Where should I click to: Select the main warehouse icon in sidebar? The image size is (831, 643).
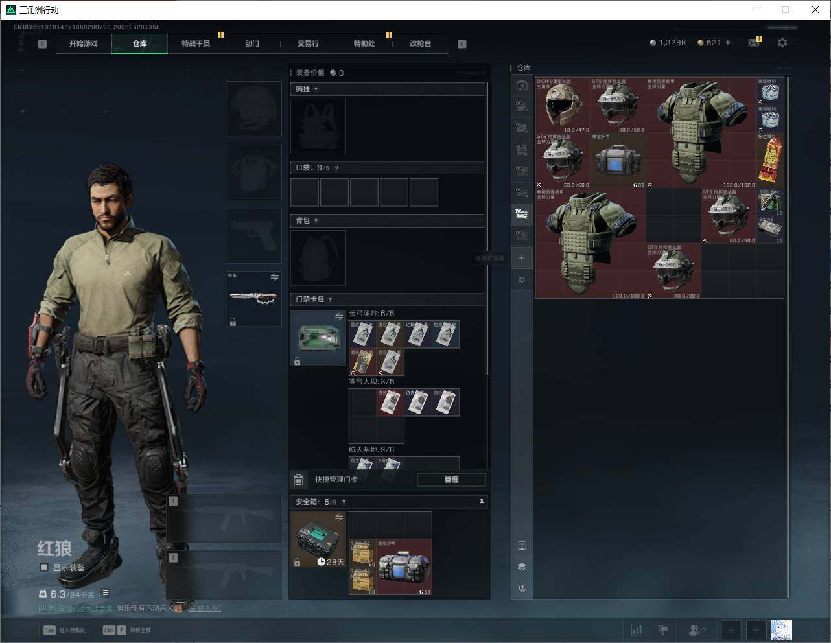coord(522,86)
